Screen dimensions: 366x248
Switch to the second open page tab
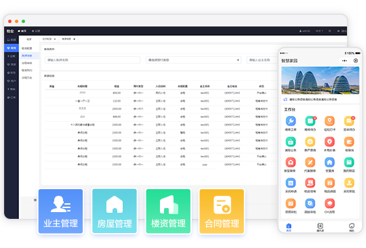tap(68, 39)
